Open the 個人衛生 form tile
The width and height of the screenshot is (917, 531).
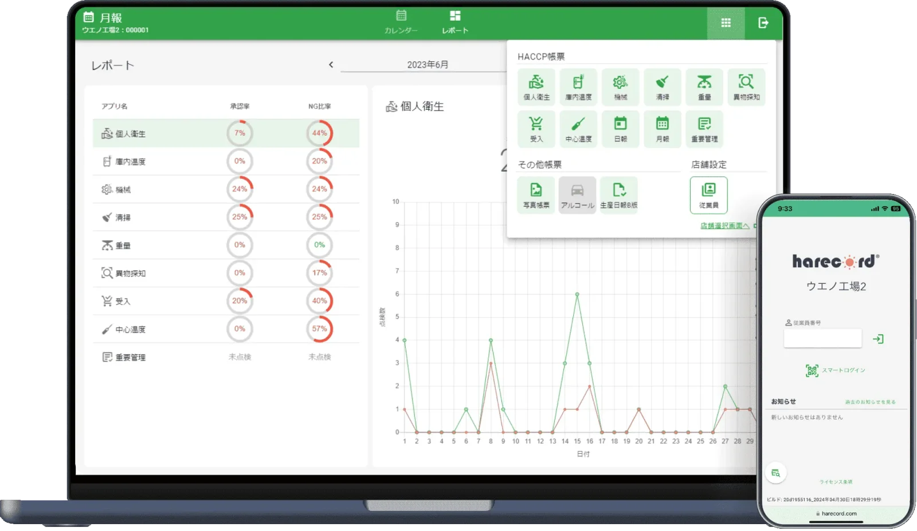pos(536,87)
